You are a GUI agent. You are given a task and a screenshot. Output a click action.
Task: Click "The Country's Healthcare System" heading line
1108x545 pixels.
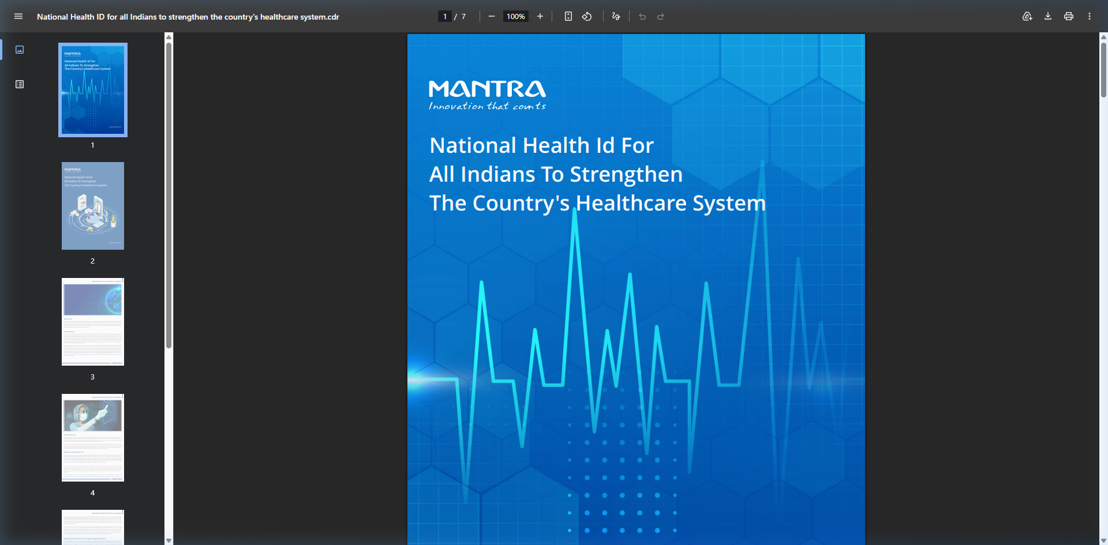click(598, 203)
